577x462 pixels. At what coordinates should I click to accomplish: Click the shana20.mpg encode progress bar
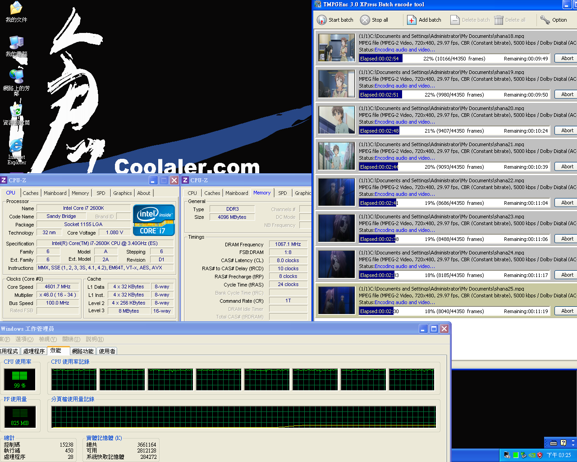coord(455,131)
